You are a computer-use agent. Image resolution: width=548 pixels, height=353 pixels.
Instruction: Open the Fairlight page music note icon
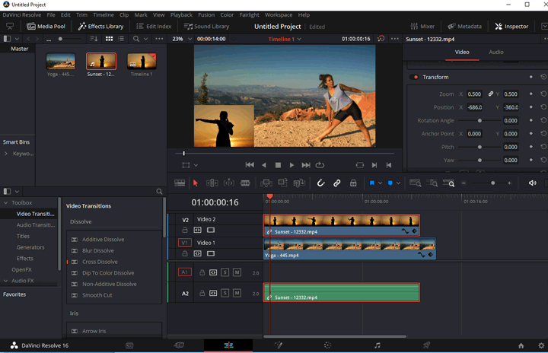[377, 345]
